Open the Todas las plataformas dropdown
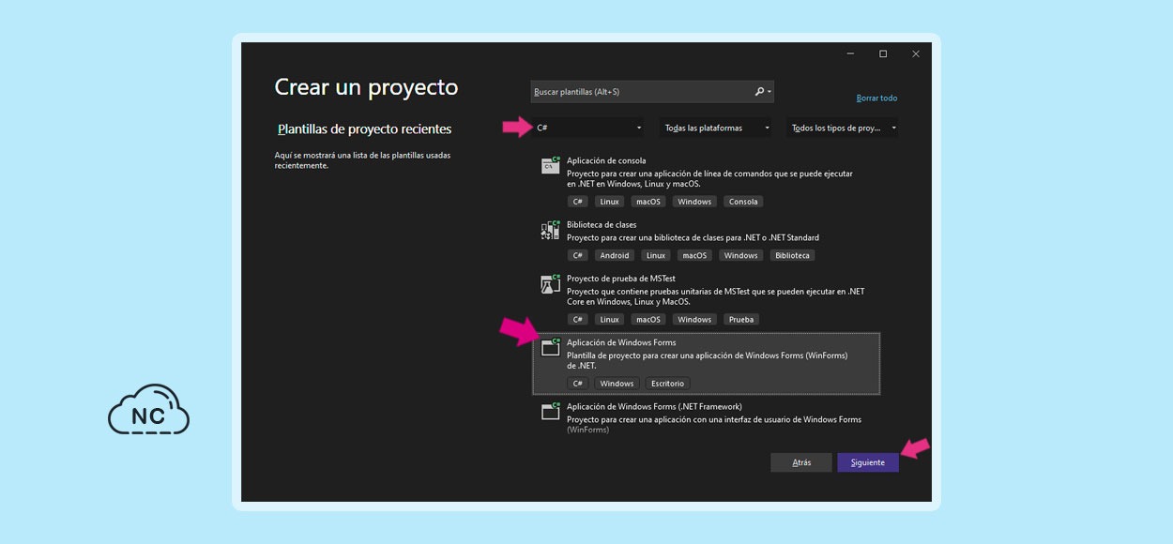 pyautogui.click(x=717, y=128)
